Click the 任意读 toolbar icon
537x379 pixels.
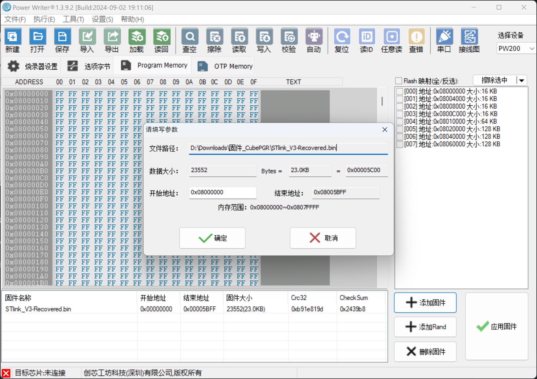point(391,40)
